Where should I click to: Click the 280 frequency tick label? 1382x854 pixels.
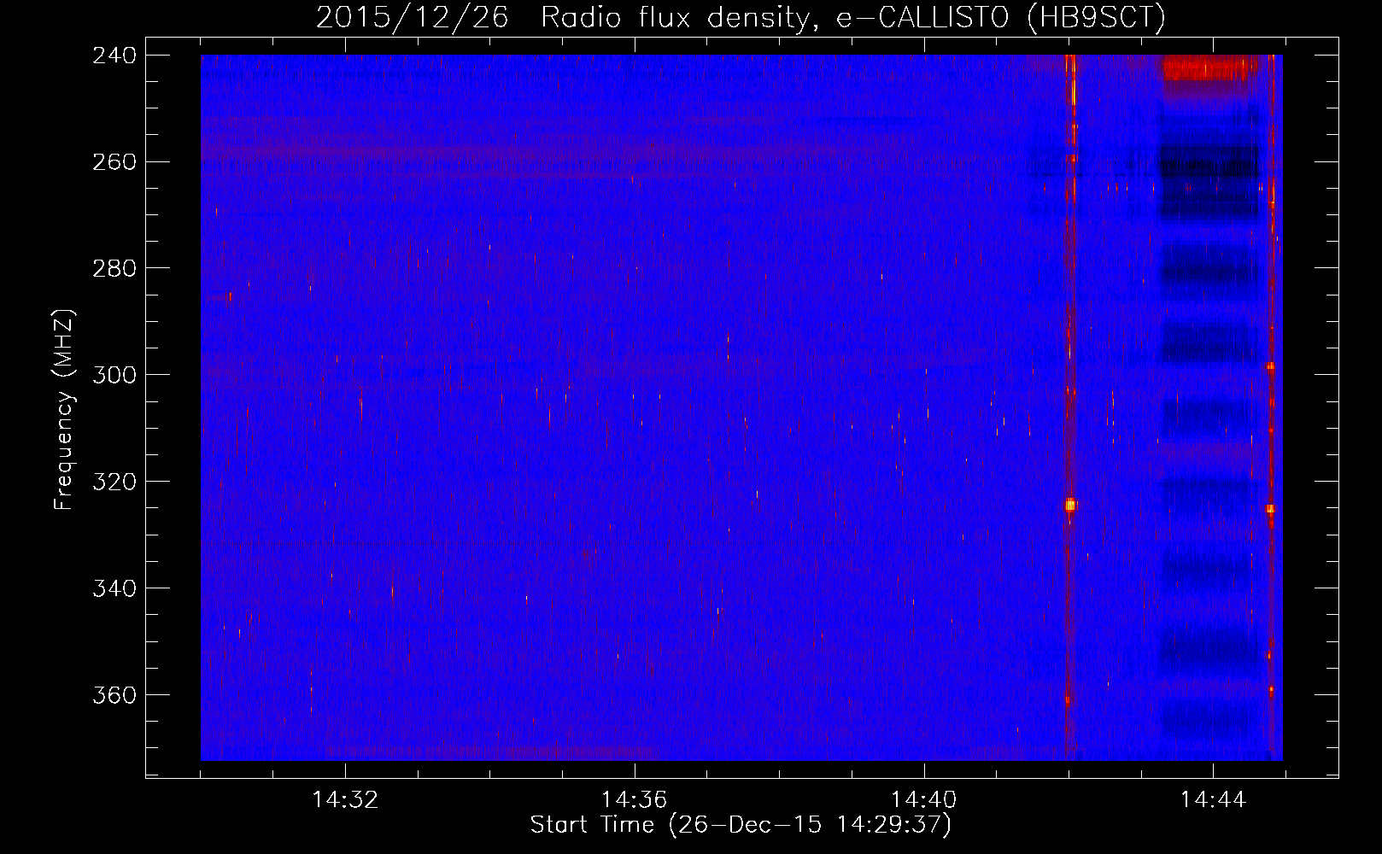tap(114, 268)
